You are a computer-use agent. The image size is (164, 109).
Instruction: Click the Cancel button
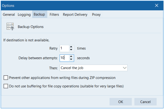(x=145, y=102)
